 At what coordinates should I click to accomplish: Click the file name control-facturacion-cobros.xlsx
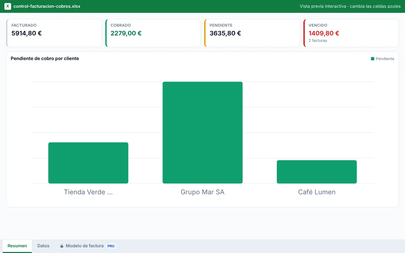click(47, 6)
